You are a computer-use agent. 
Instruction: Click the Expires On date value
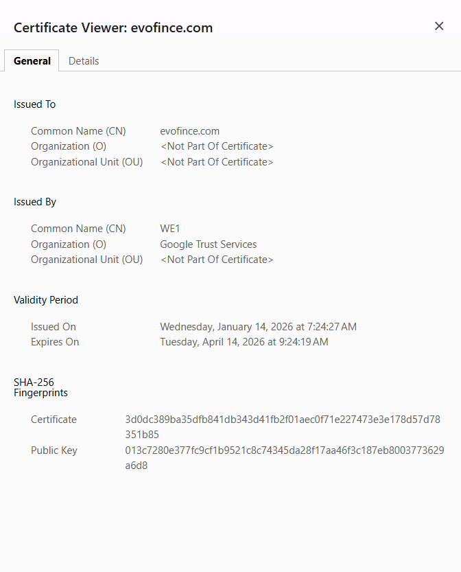(x=244, y=342)
